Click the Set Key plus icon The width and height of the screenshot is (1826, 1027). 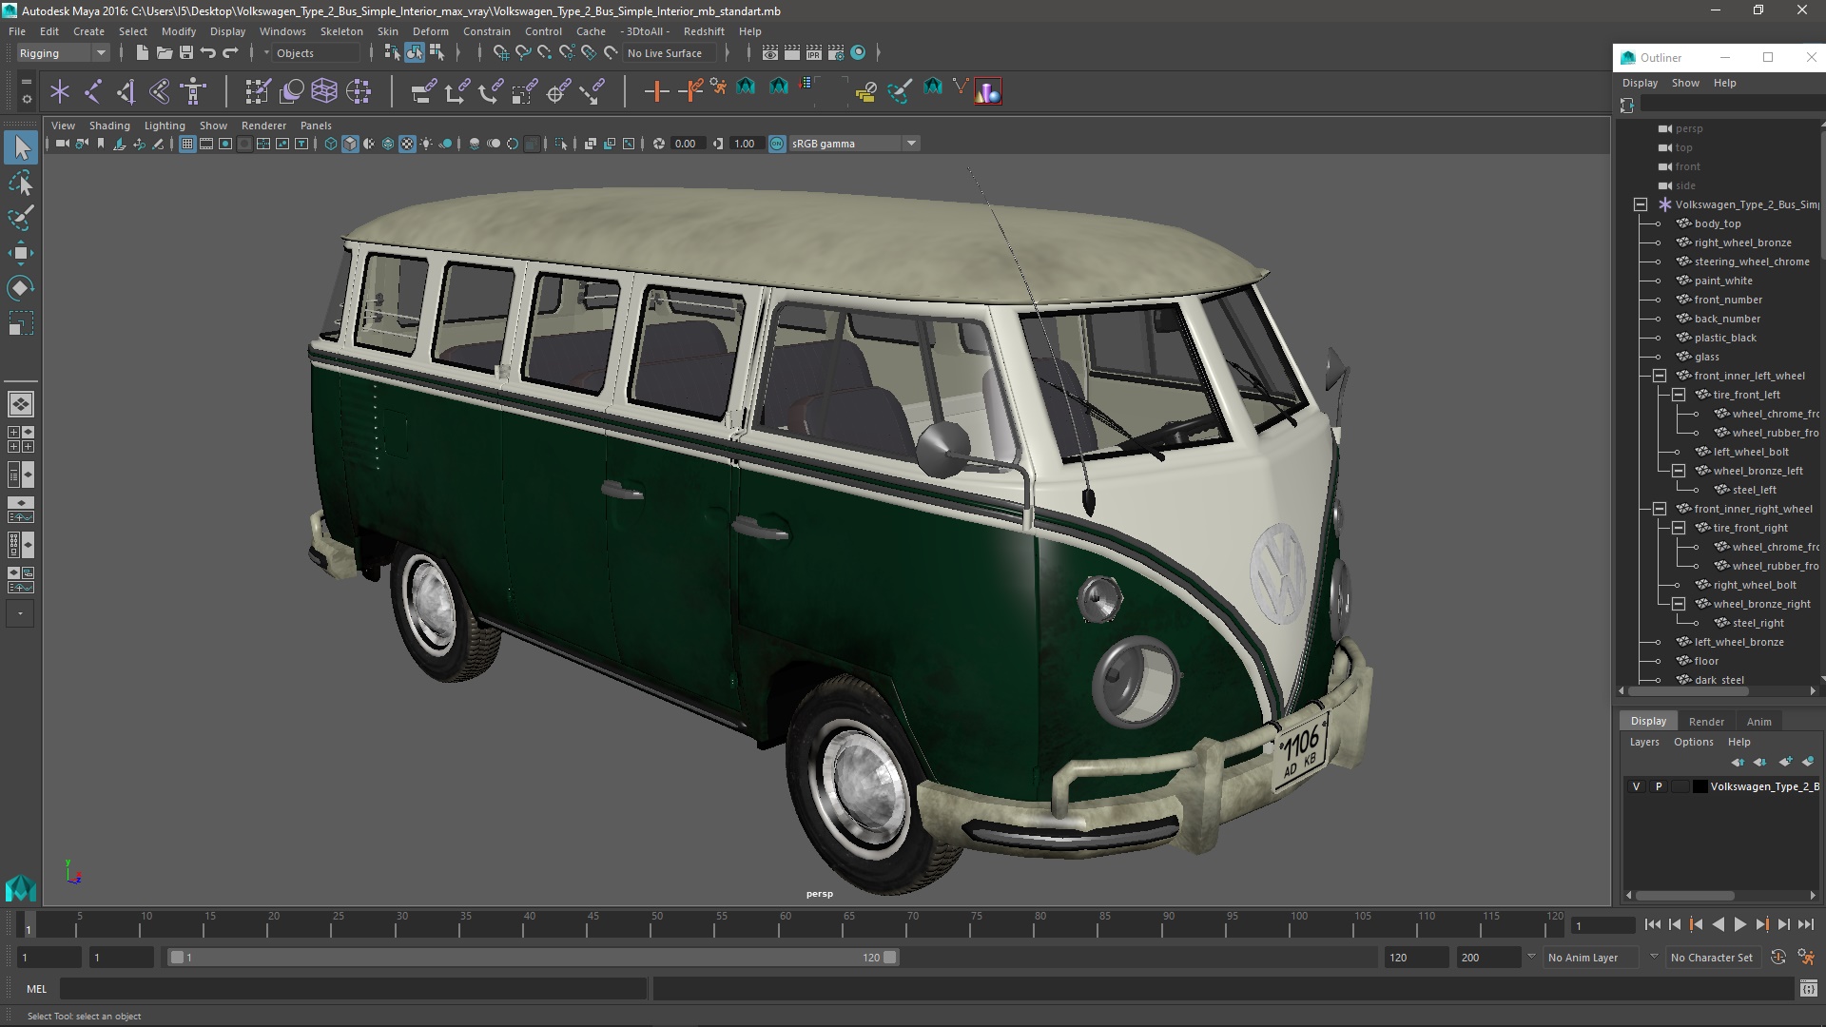pos(656,91)
